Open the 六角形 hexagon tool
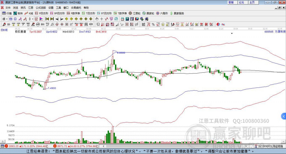Image resolution: width=286 pixels, height=154 pixels. [x=162, y=13]
